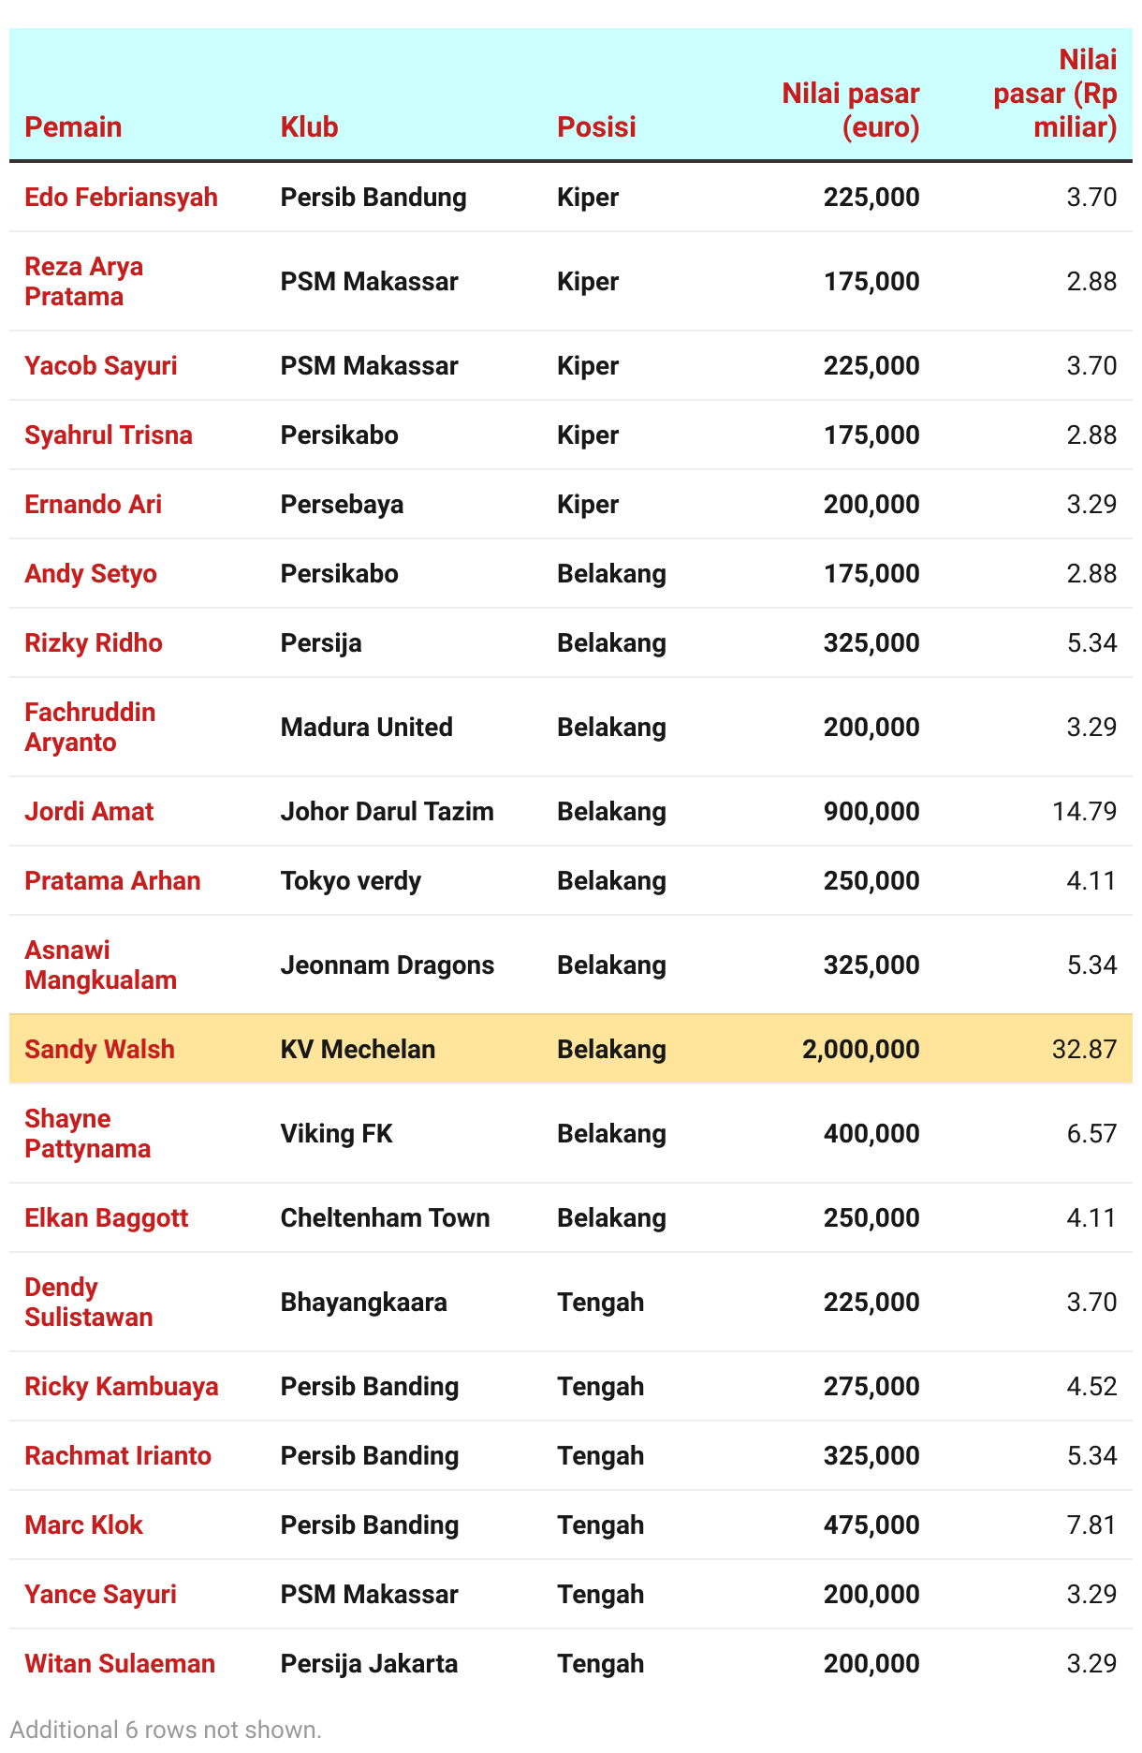Open Shayne Pattynama's name
The image size is (1142, 1753).
click(87, 1133)
